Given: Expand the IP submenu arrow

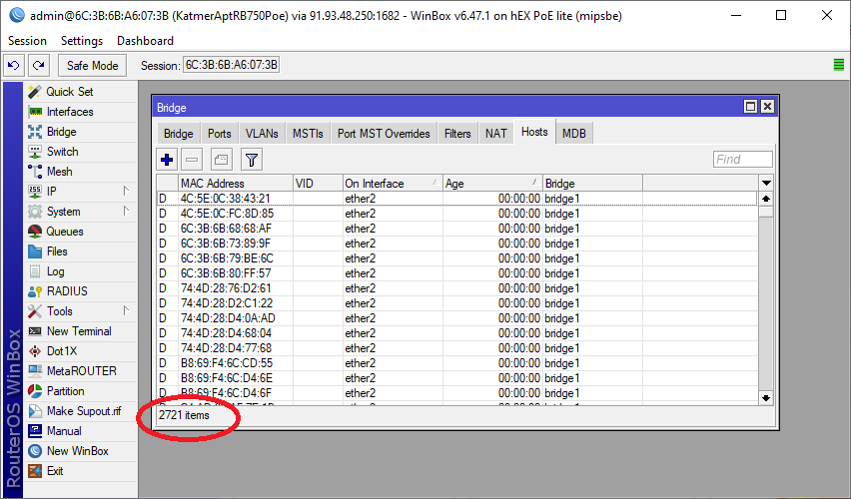Looking at the screenshot, I should pyautogui.click(x=126, y=191).
